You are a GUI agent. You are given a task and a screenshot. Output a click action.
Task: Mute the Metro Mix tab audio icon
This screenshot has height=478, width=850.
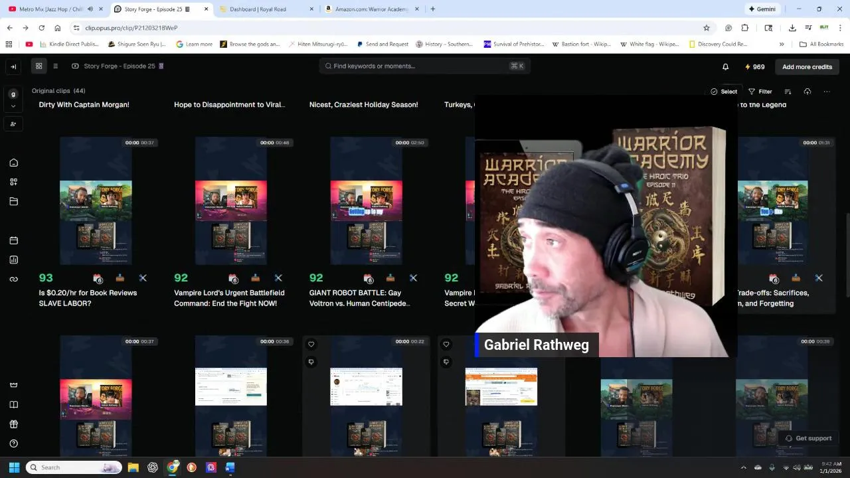(x=90, y=9)
